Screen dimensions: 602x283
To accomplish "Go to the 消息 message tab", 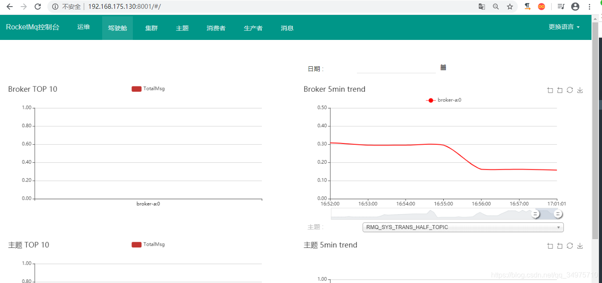I will click(x=287, y=28).
